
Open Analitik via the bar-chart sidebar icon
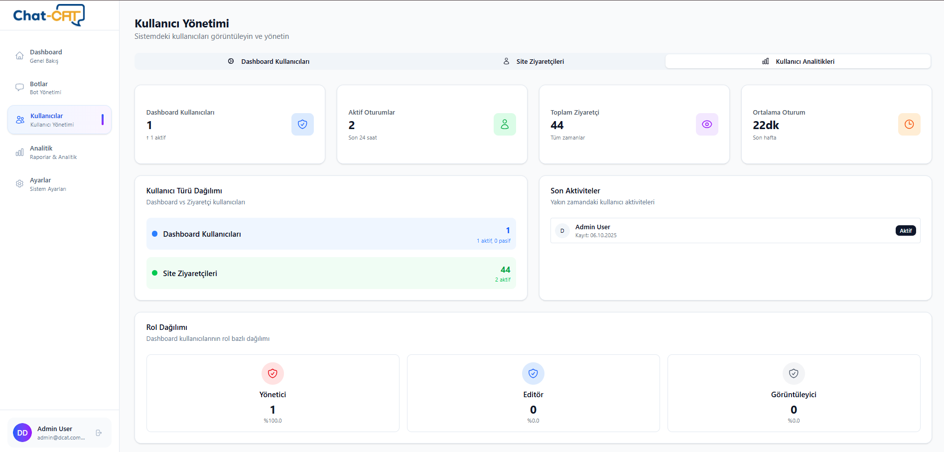tap(19, 151)
